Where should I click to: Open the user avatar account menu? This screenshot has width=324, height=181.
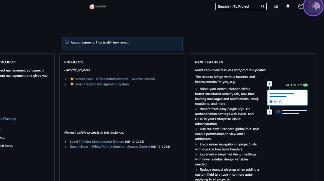tap(315, 6)
